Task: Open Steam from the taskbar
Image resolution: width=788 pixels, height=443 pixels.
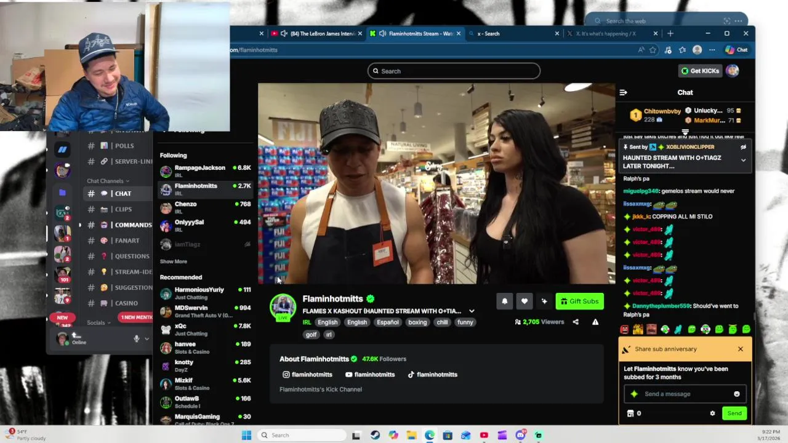Action: [375, 435]
